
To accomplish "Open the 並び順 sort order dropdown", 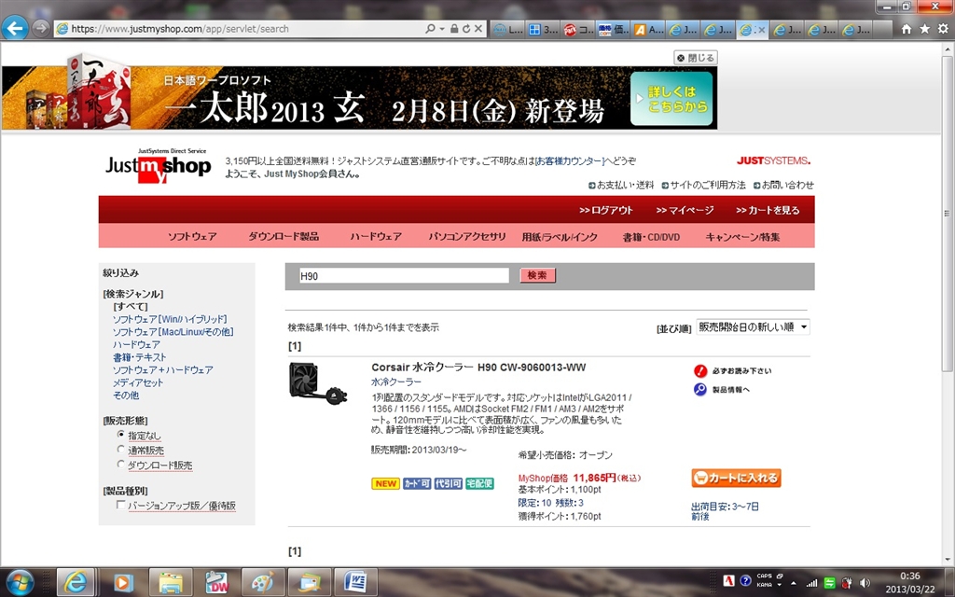I will [753, 327].
